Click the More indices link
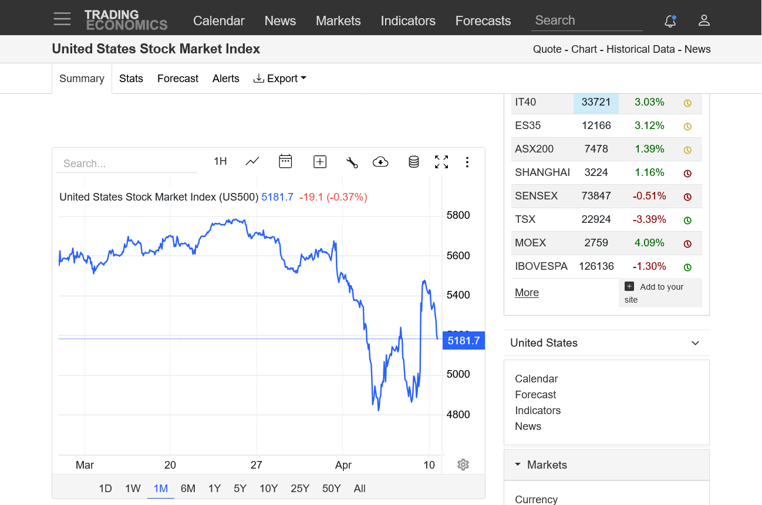The image size is (762, 505). 527,293
